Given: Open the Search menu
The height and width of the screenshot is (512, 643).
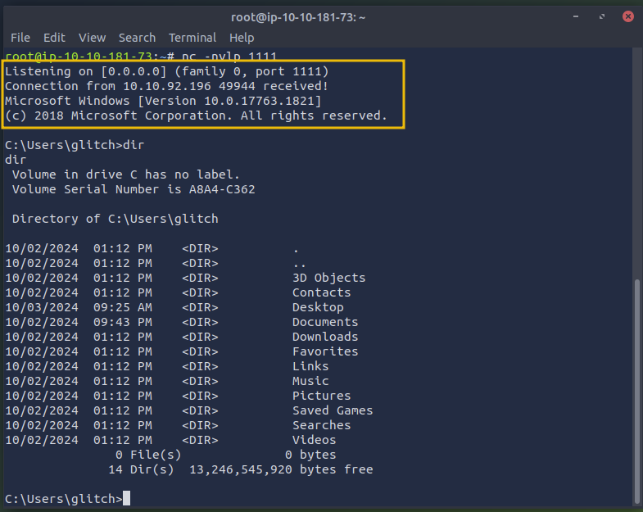Looking at the screenshot, I should coord(137,38).
